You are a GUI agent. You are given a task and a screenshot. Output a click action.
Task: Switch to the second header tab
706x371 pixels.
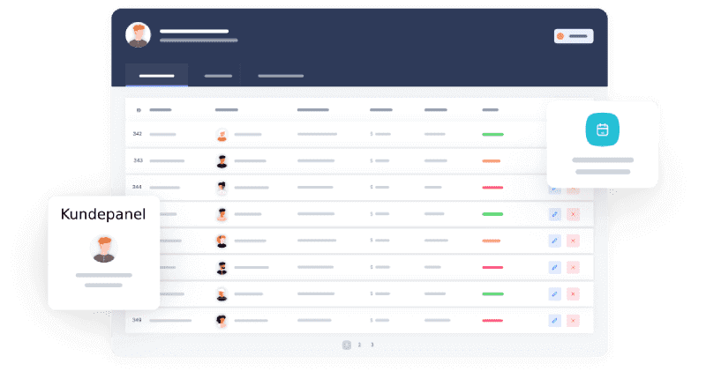[218, 76]
